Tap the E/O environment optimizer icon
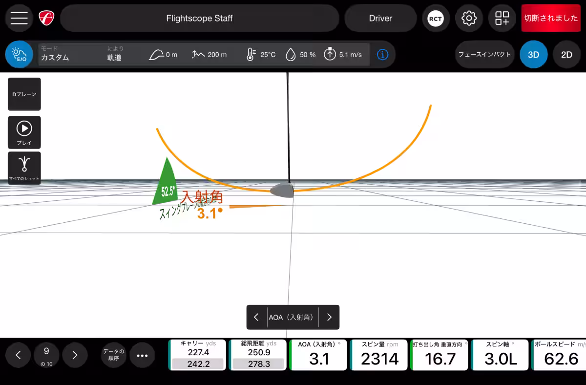This screenshot has height=385, width=586. (19, 54)
